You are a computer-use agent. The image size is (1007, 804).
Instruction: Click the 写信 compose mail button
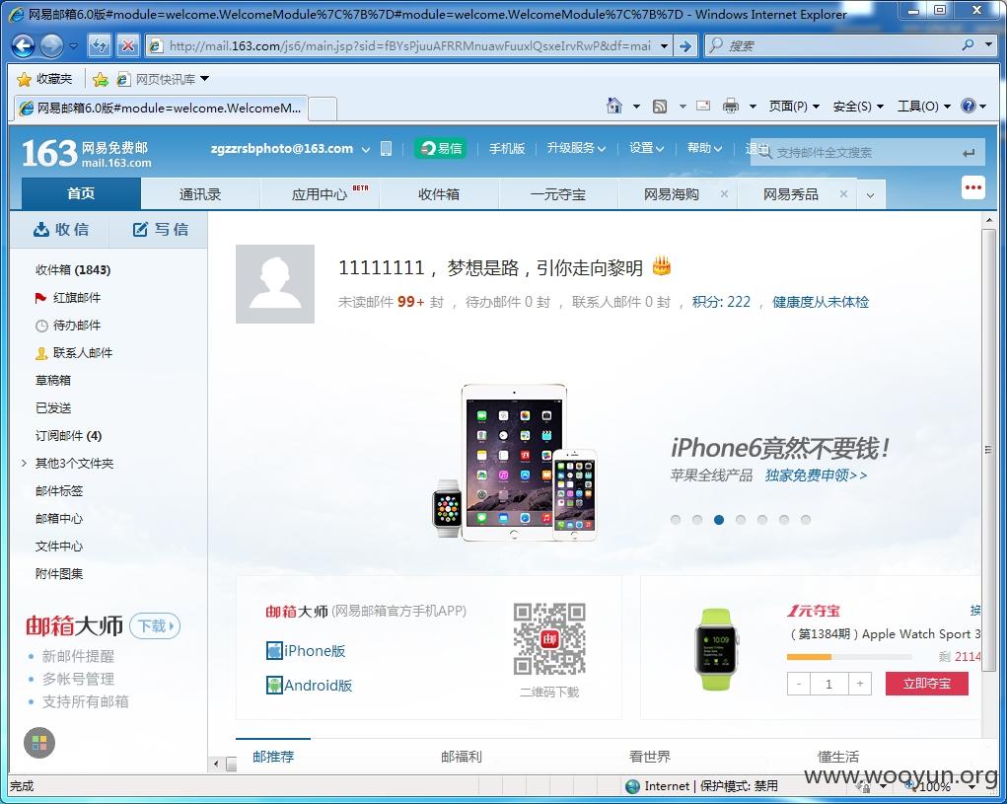[x=161, y=229]
